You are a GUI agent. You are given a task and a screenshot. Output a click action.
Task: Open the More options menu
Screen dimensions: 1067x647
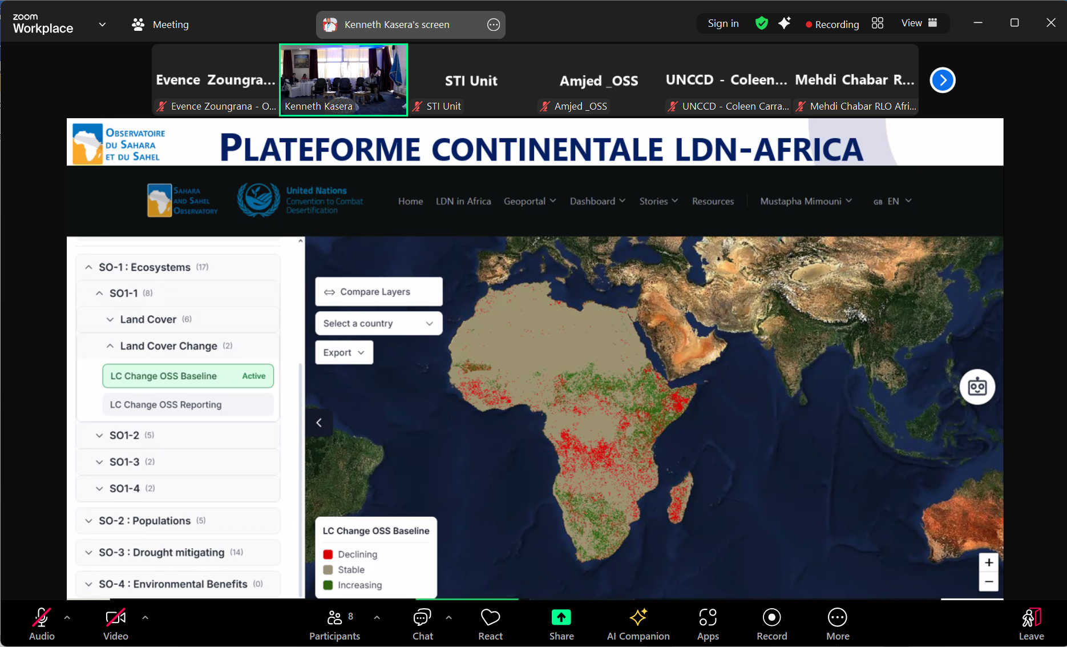838,624
